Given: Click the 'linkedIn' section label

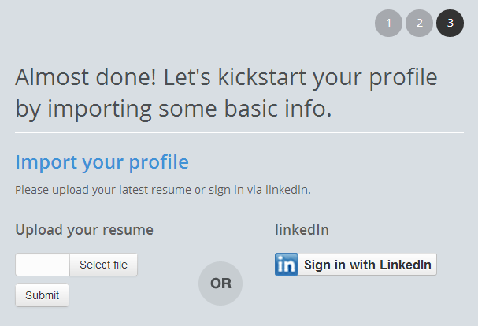Looking at the screenshot, I should pyautogui.click(x=302, y=230).
